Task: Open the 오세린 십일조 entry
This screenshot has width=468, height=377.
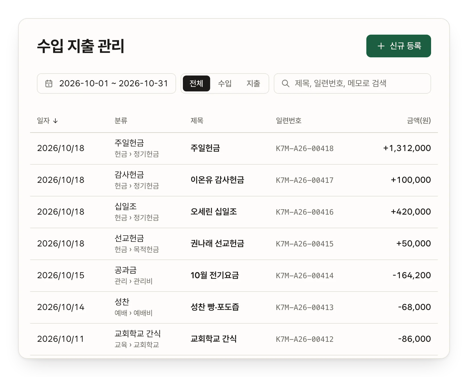Action: (214, 212)
